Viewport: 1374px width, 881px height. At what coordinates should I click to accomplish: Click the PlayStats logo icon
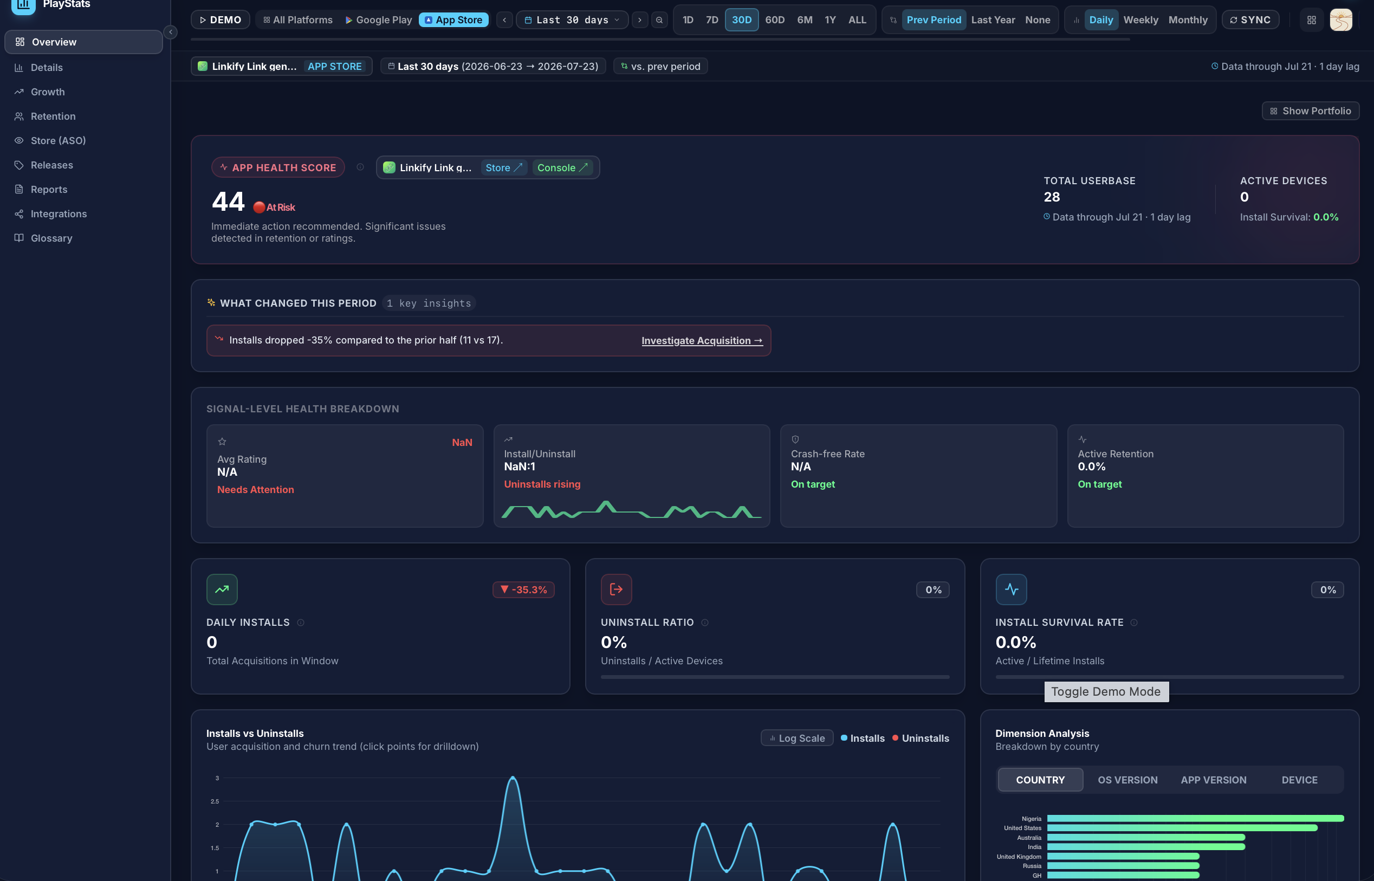[x=23, y=6]
